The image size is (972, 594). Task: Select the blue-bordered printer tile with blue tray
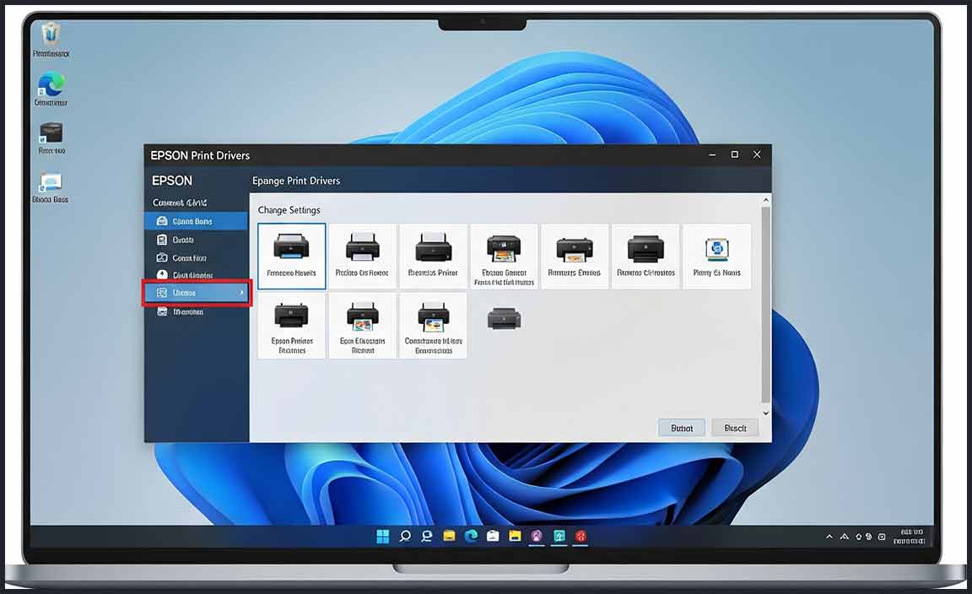coord(291,256)
